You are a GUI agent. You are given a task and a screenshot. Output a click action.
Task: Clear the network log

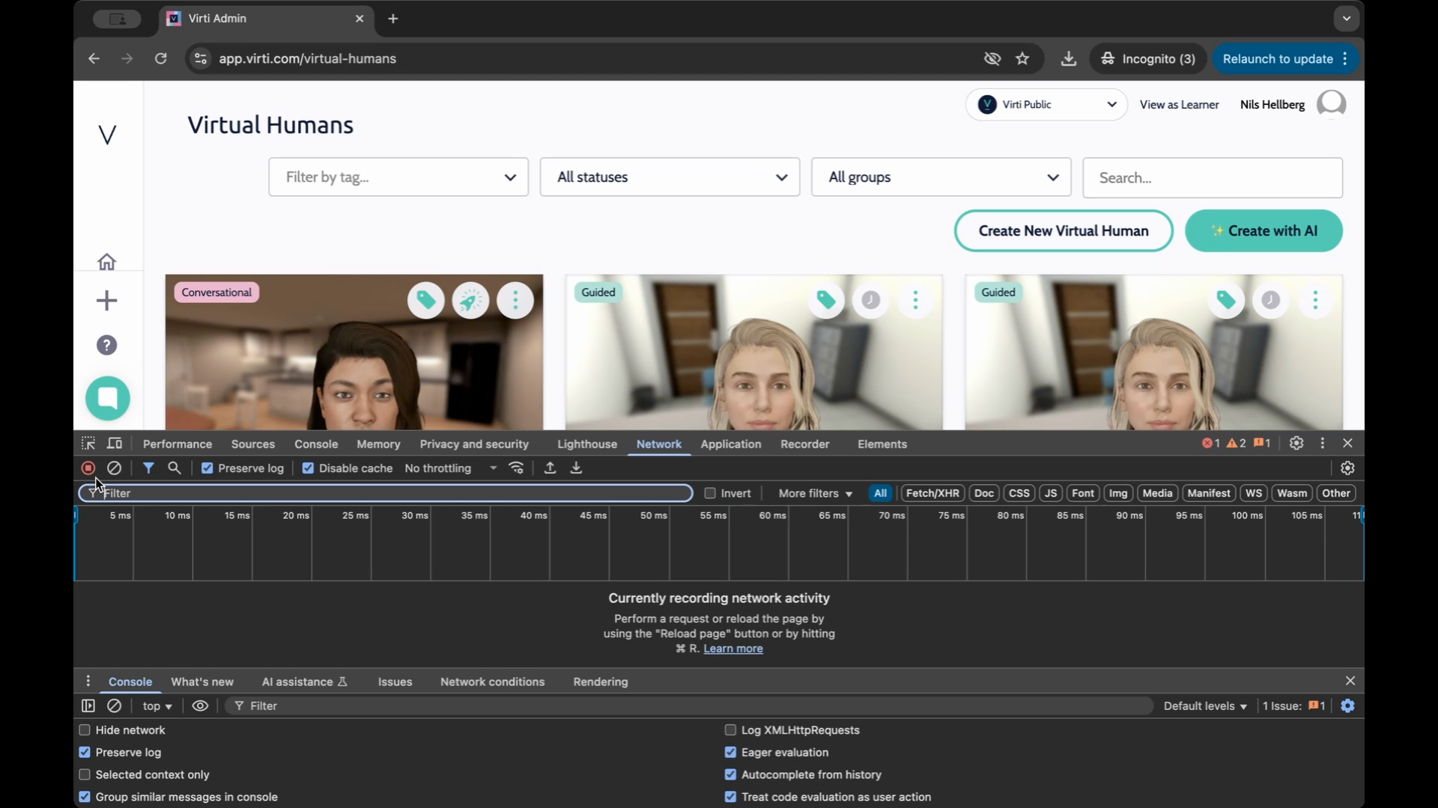point(114,468)
